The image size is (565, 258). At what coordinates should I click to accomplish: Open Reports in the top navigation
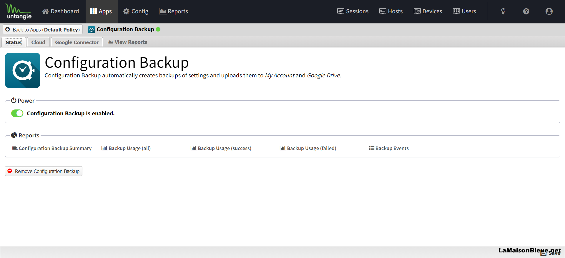pos(173,11)
